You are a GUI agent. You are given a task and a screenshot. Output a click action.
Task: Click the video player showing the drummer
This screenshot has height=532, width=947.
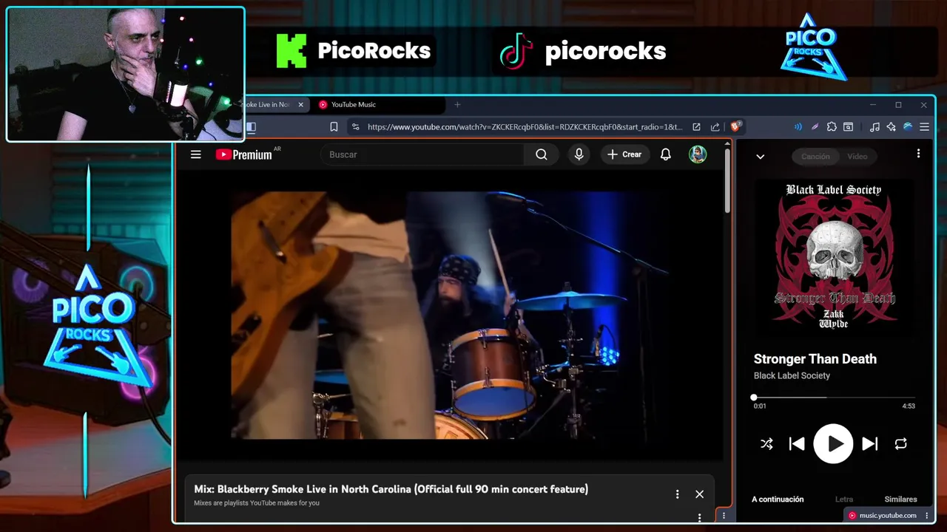click(x=450, y=316)
